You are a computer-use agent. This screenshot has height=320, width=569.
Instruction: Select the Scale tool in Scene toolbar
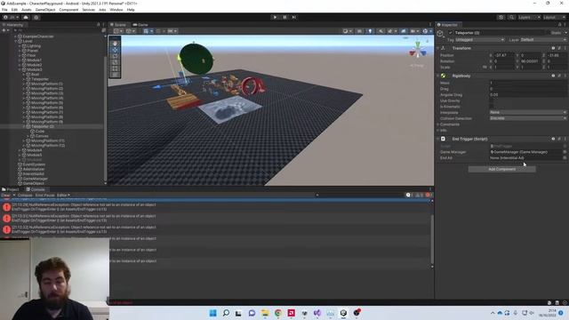click(x=115, y=62)
